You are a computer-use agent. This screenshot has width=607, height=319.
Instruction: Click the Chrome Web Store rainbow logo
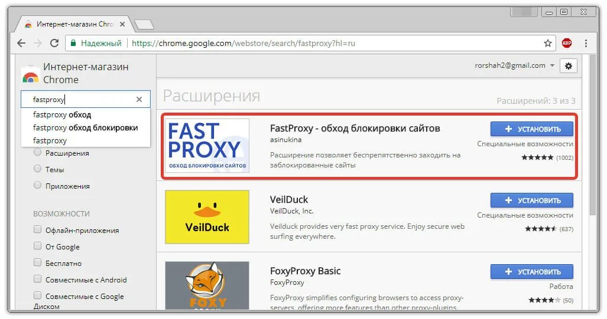pos(31,76)
